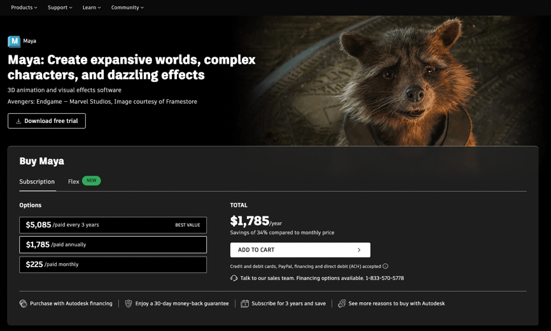Click the ADD TO CART button
This screenshot has width=551, height=331.
(300, 250)
